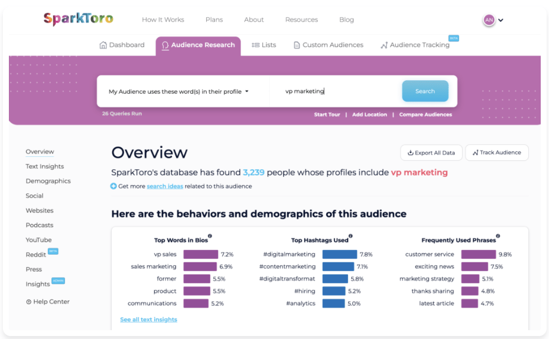549x339 pixels.
Task: Click the Dashboard home icon
Action: pos(103,45)
